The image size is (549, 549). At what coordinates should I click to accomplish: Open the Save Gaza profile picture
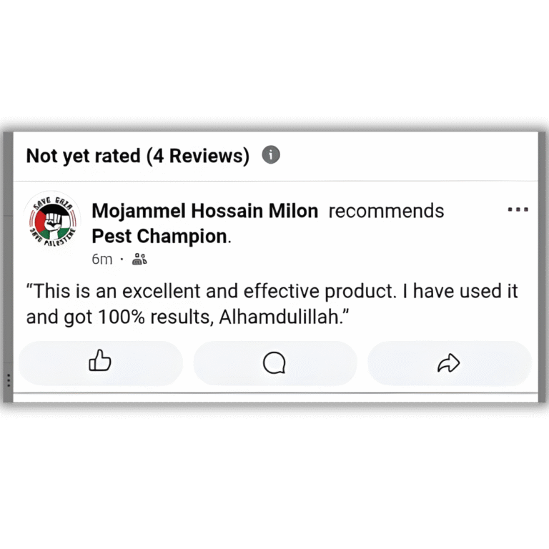(x=52, y=219)
